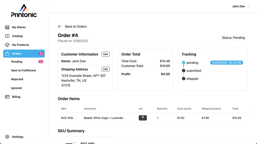Open John Doe user menu
Screen dimensions: 257x144
coord(241,6)
